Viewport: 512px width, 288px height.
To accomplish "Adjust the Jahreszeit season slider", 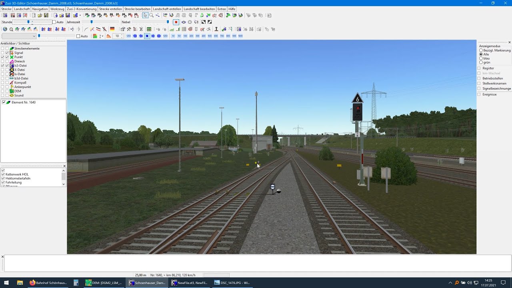I will tap(100, 22).
